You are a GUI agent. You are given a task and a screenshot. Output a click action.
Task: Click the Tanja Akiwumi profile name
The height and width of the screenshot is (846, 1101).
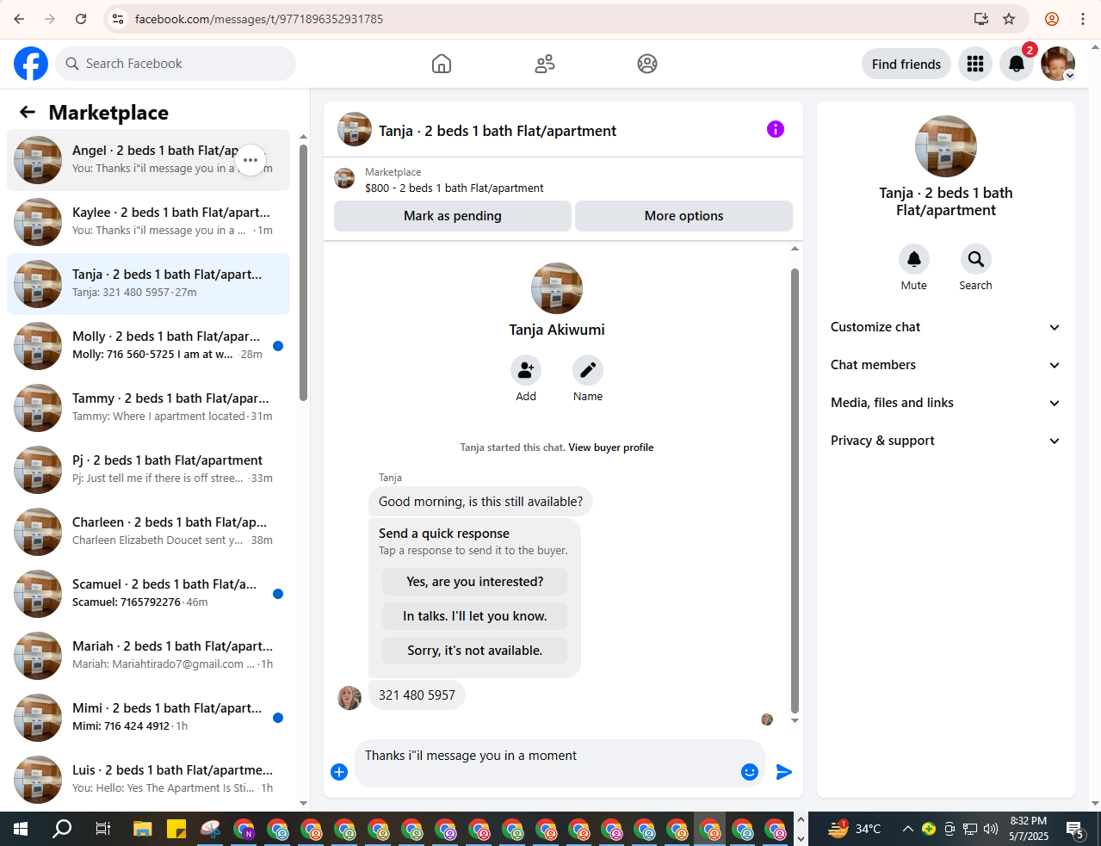tap(557, 330)
